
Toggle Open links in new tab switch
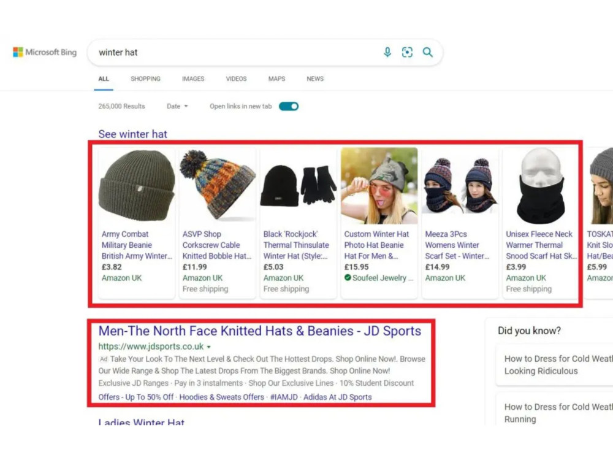pyautogui.click(x=289, y=106)
